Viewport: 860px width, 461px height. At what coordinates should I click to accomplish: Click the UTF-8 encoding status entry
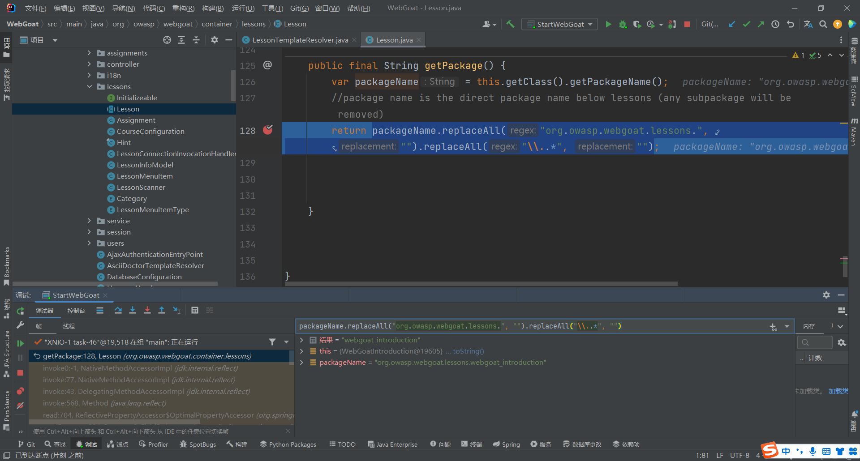pyautogui.click(x=740, y=455)
